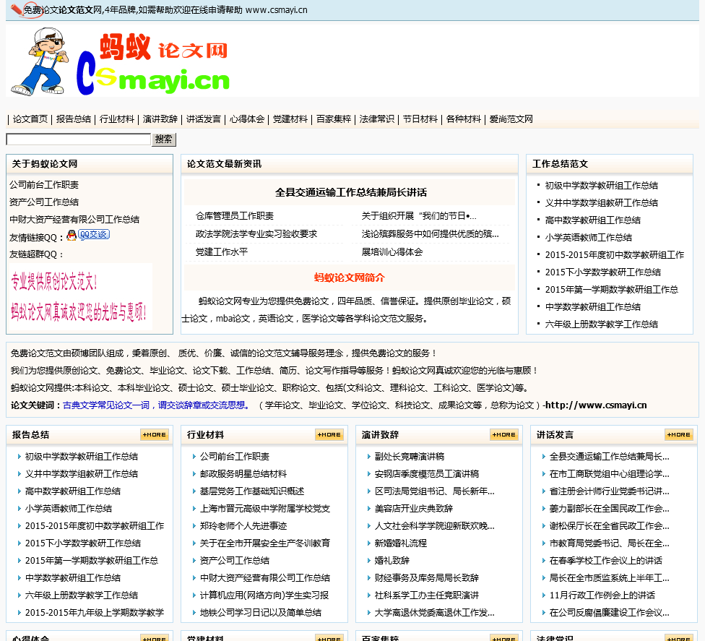Open 浅论殡葬服务中如何提供优质的殡... link
This screenshot has height=641, width=705.
pos(431,234)
